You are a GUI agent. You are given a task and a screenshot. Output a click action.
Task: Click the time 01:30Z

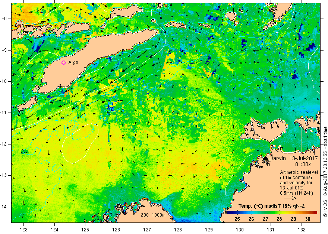303,164
